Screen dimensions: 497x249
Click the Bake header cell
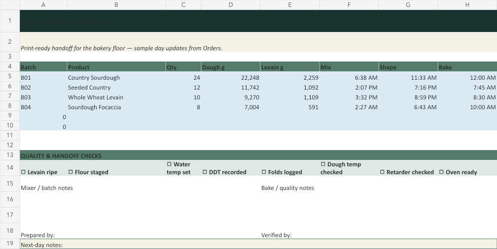[x=467, y=66]
